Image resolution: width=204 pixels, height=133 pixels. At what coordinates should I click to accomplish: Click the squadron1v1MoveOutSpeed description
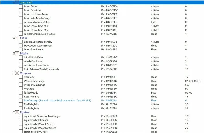(x=40, y=128)
